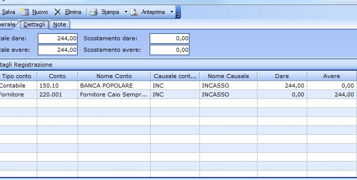Screen dimensions: 357x180
Task: Select the Fornitore Caio Sempr... row cell
Action: [x=114, y=94]
